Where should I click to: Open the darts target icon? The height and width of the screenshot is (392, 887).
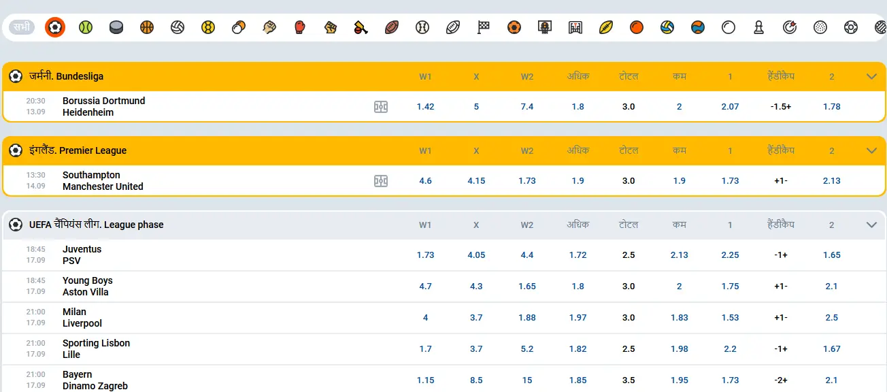tap(789, 27)
